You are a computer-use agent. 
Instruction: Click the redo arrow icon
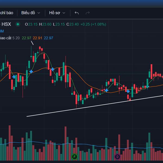(87, 13)
